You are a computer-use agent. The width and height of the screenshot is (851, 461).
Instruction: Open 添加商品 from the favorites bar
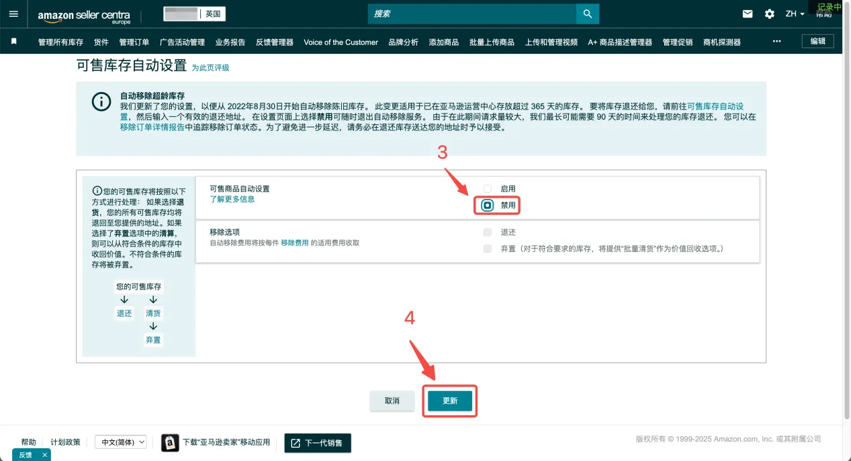(x=444, y=42)
